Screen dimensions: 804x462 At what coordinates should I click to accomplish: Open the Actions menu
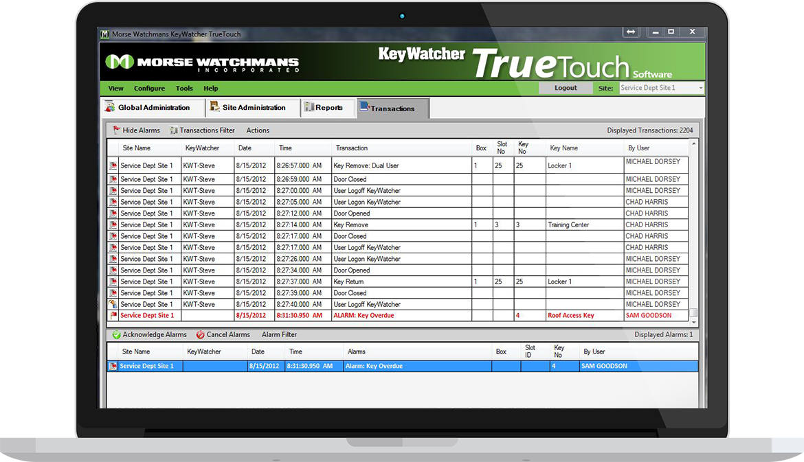(258, 130)
